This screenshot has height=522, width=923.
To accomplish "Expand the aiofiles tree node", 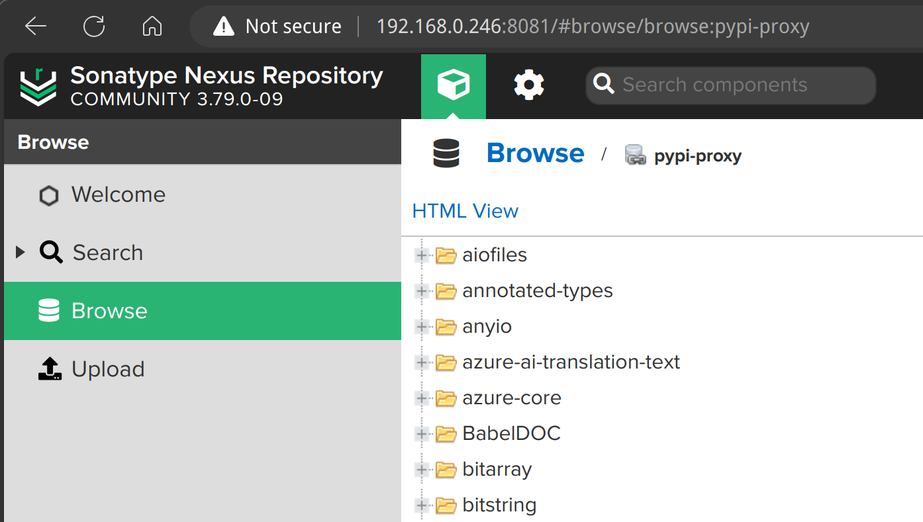I will pos(421,255).
